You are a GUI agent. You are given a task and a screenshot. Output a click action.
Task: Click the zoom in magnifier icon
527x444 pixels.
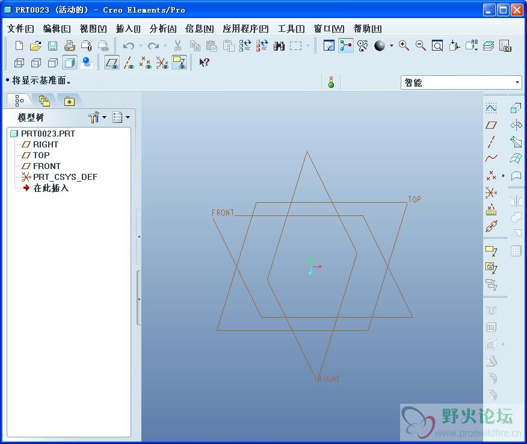[x=404, y=45]
